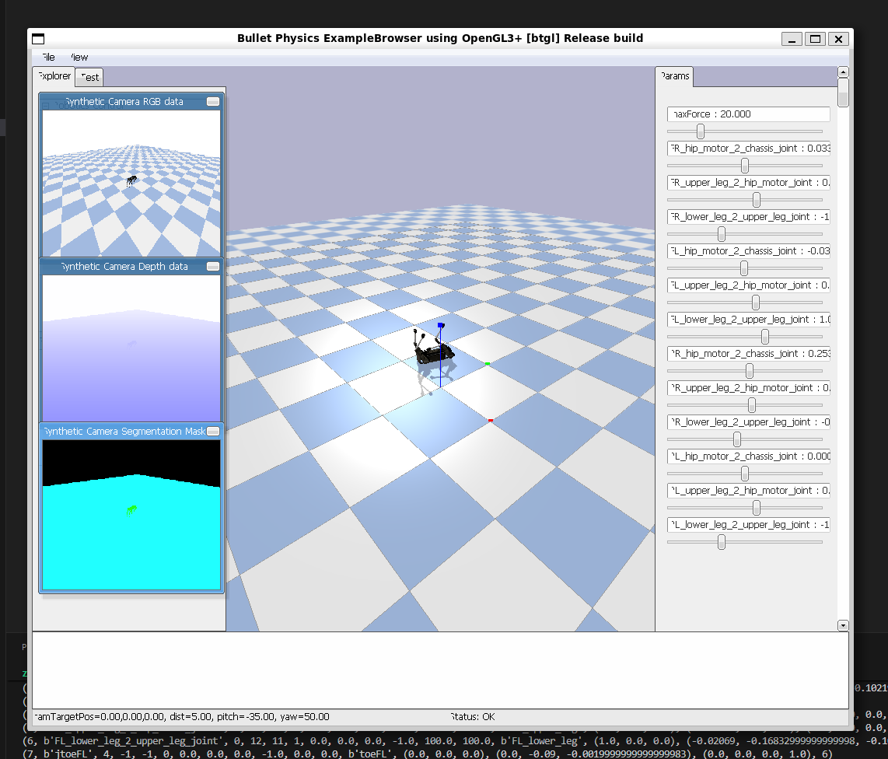Minimize the Bullet Physics ExampleBrowser window
This screenshot has width=888, height=759.
tap(792, 39)
